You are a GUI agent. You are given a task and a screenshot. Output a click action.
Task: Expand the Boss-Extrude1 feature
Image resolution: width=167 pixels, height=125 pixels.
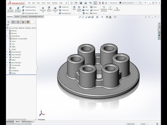click(7, 52)
